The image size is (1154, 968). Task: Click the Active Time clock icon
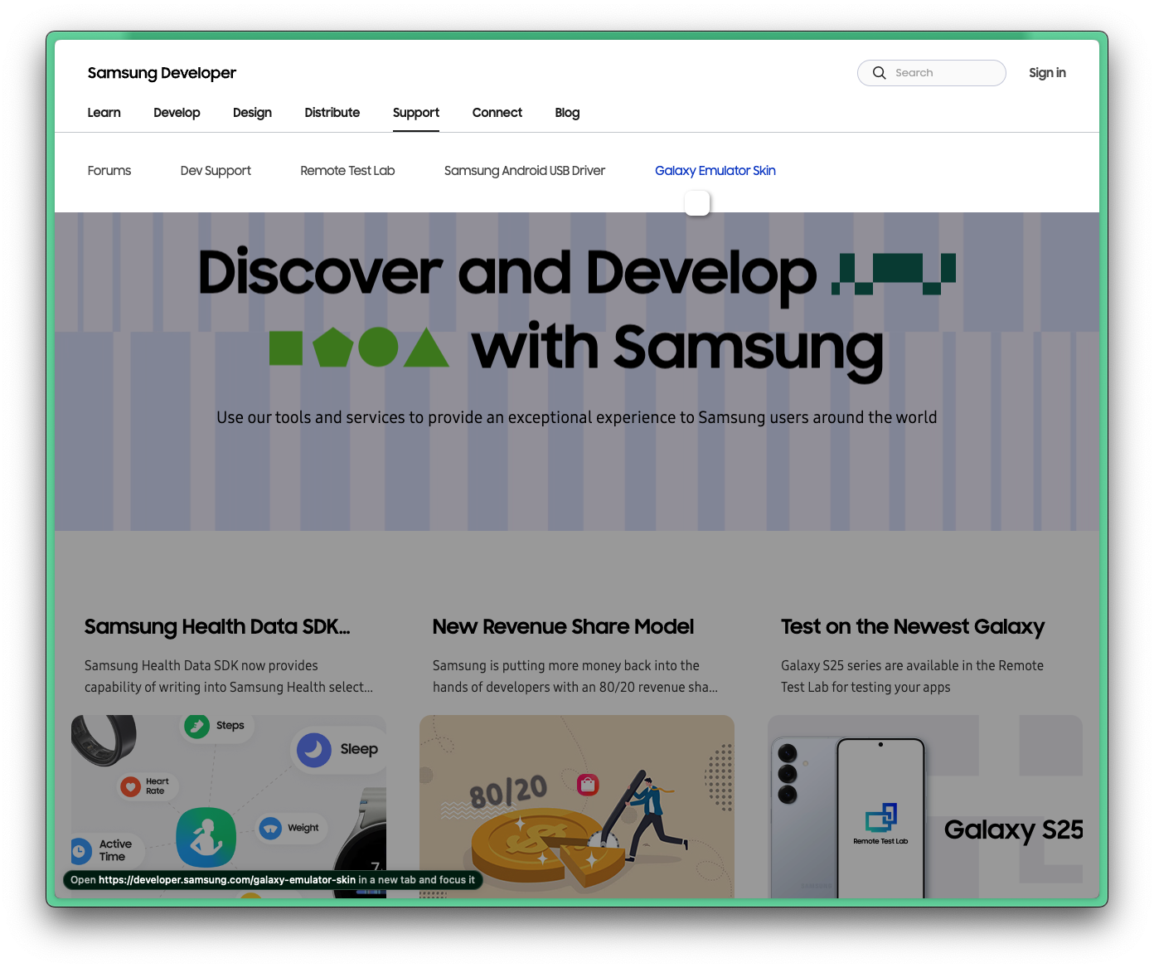click(x=80, y=851)
